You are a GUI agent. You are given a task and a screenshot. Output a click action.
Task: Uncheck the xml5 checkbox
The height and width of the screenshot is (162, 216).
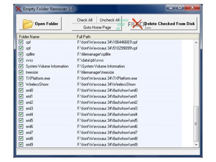[21, 120]
